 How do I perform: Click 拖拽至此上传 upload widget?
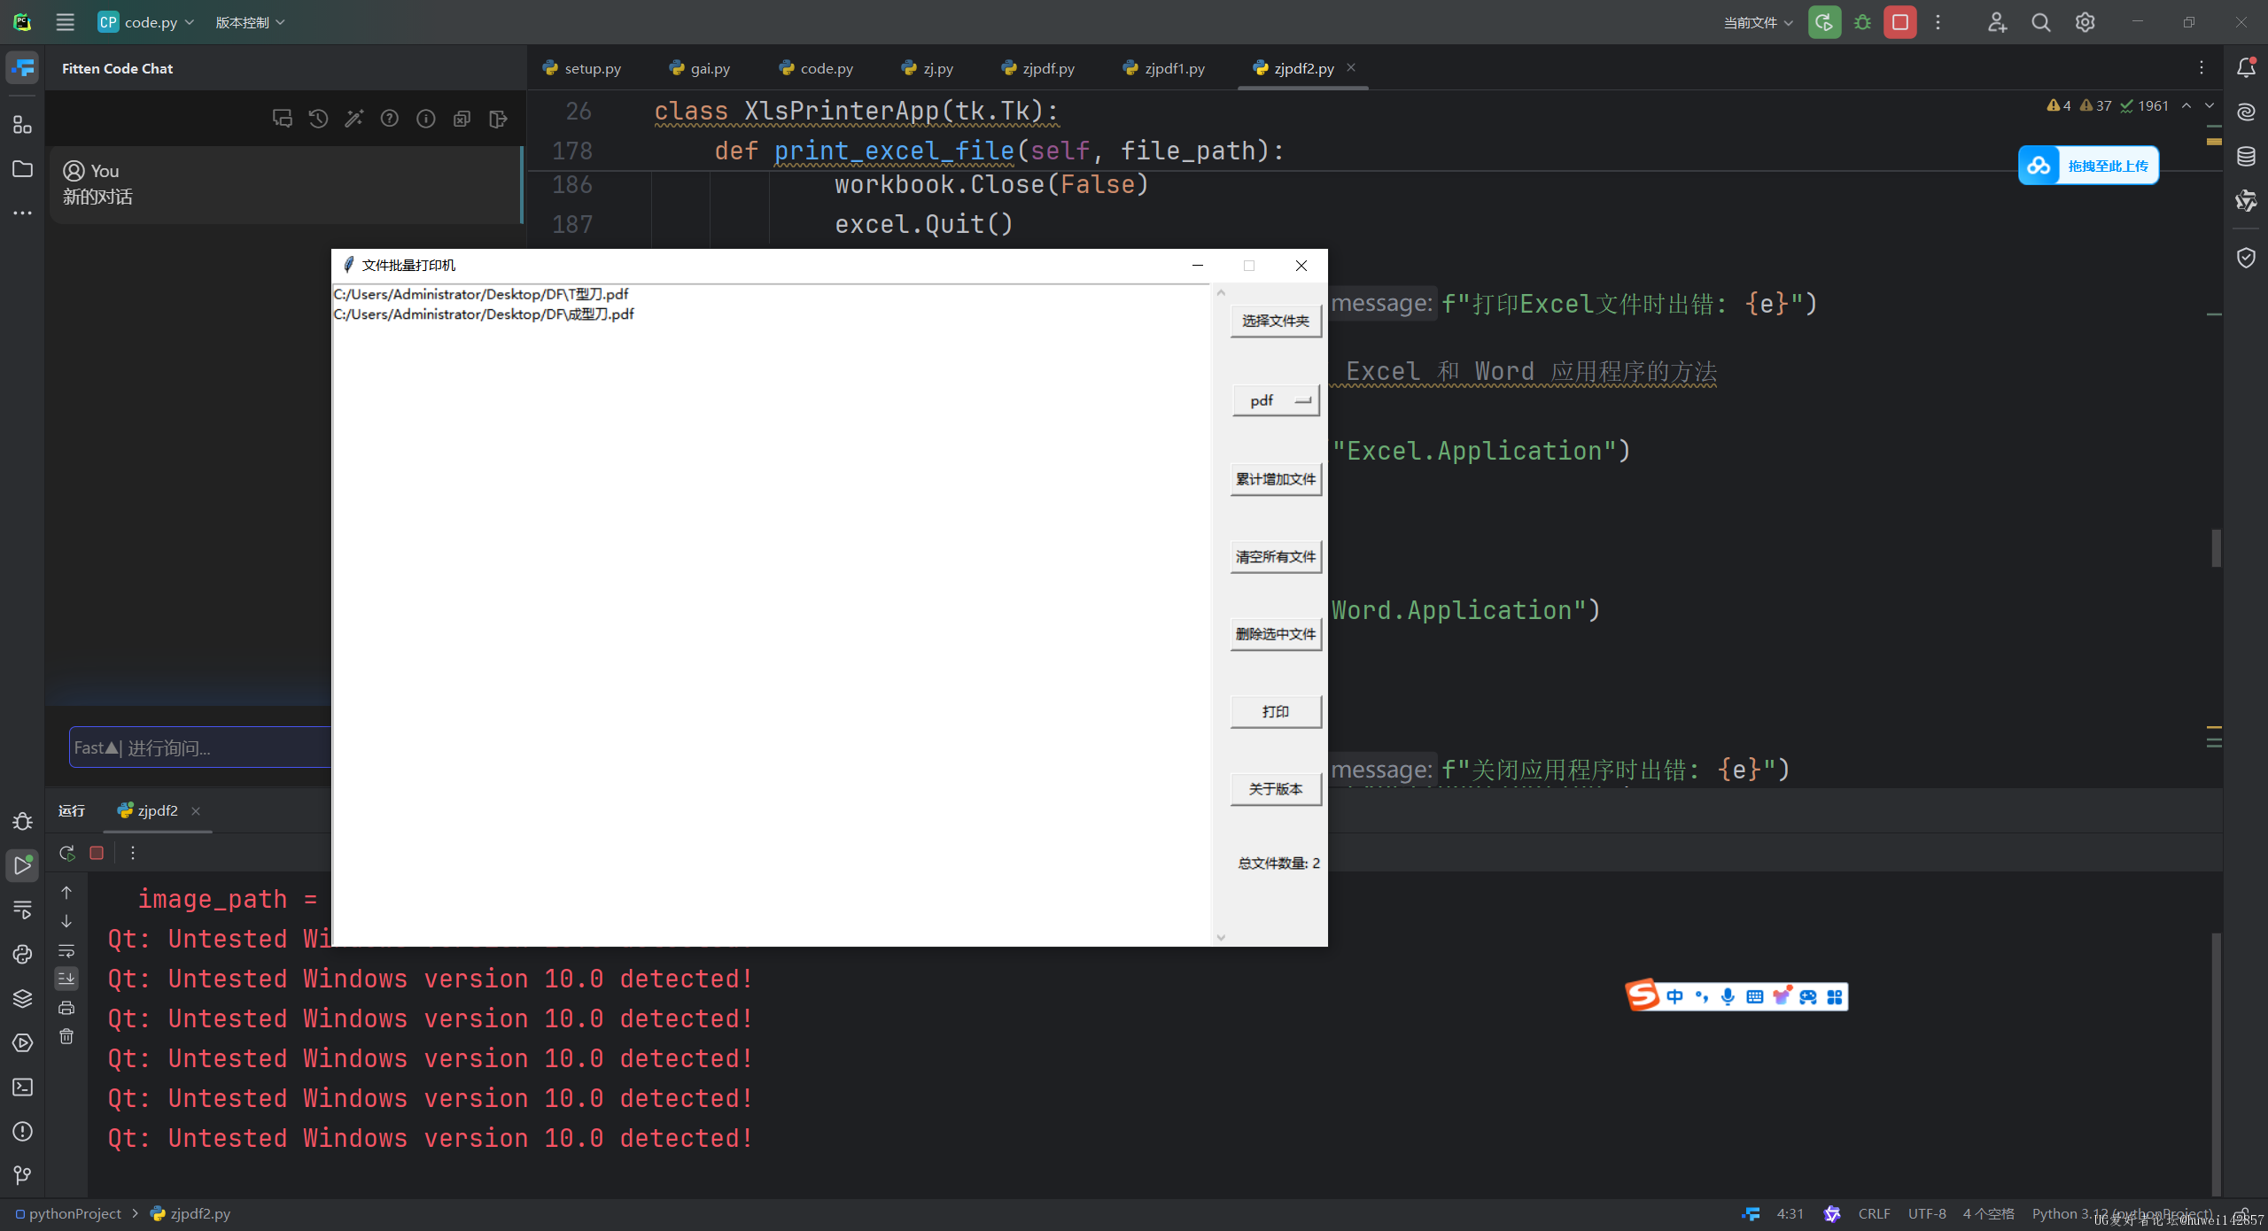(2088, 166)
